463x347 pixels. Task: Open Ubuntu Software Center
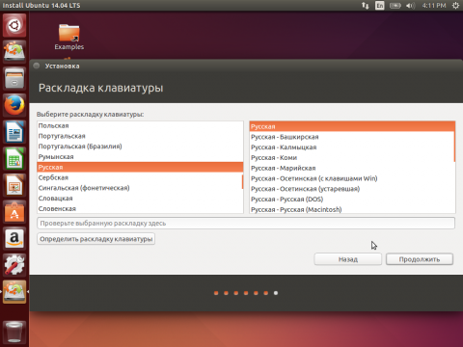click(x=14, y=212)
